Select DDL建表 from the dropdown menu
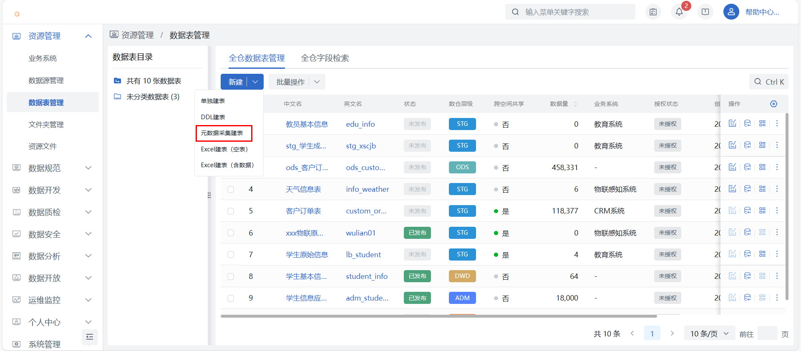Screen dimensions: 801x351 (x=213, y=117)
